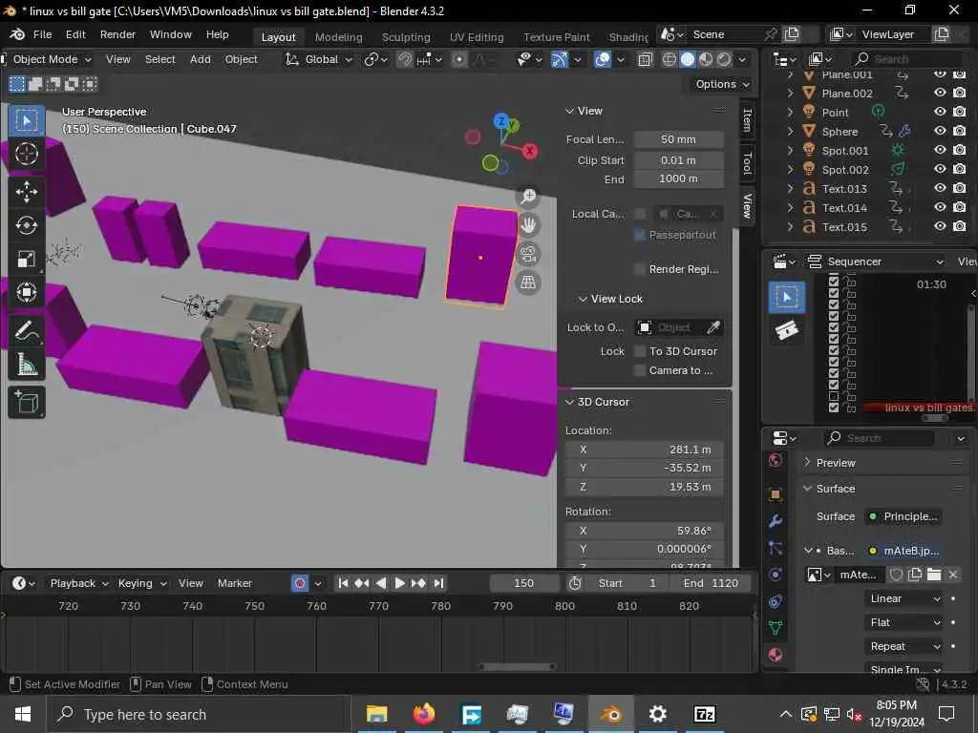Image resolution: width=978 pixels, height=733 pixels.
Task: Enable the Passepartout checkbox
Action: click(639, 235)
